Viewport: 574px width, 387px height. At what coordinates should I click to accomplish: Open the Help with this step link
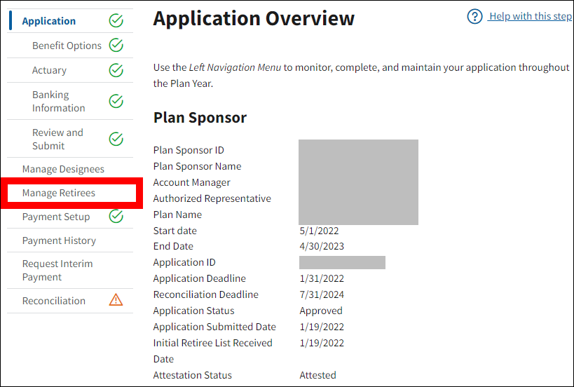tap(530, 16)
